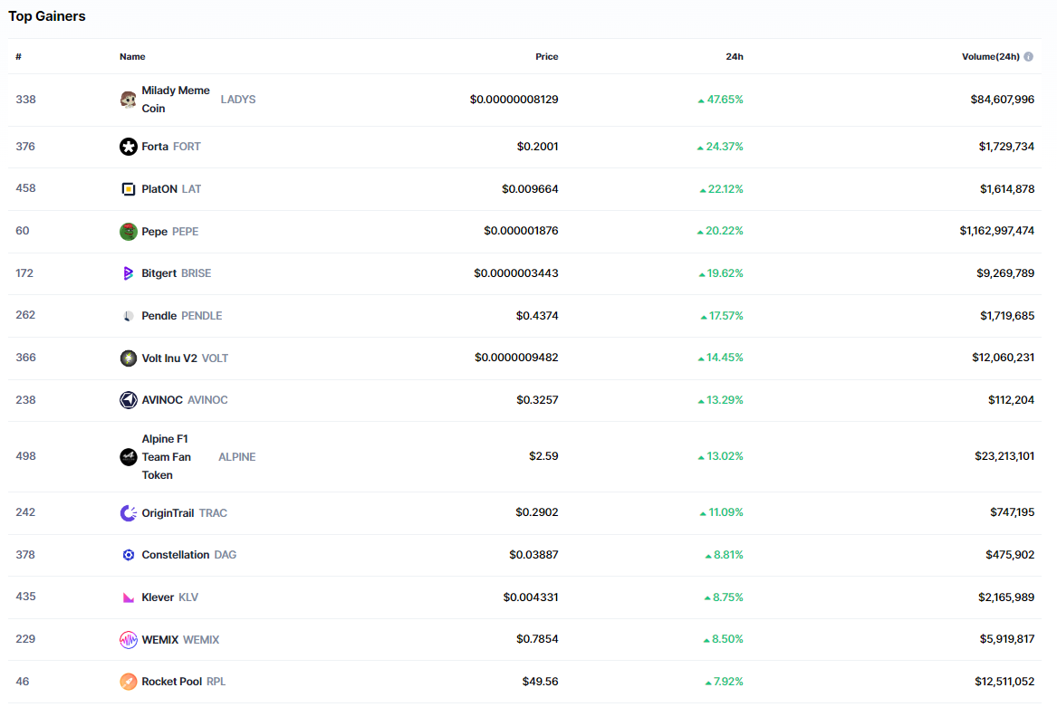Open the Klever coin name link
This screenshot has width=1057, height=707.
pyautogui.click(x=158, y=597)
